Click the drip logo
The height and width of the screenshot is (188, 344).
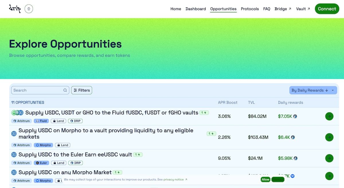(x=15, y=9)
